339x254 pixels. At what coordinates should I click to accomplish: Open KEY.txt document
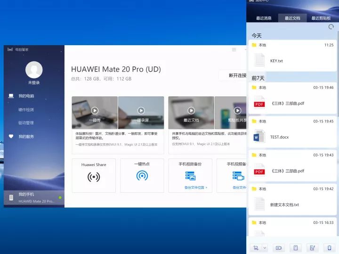click(x=292, y=56)
